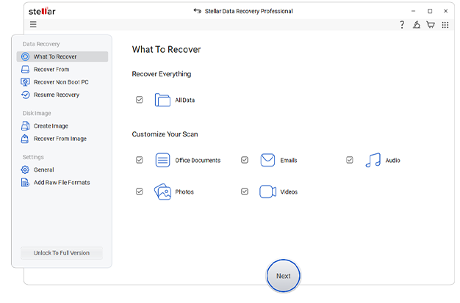This screenshot has height=303, width=460.
Task: Click the Photos label
Action: pos(184,192)
